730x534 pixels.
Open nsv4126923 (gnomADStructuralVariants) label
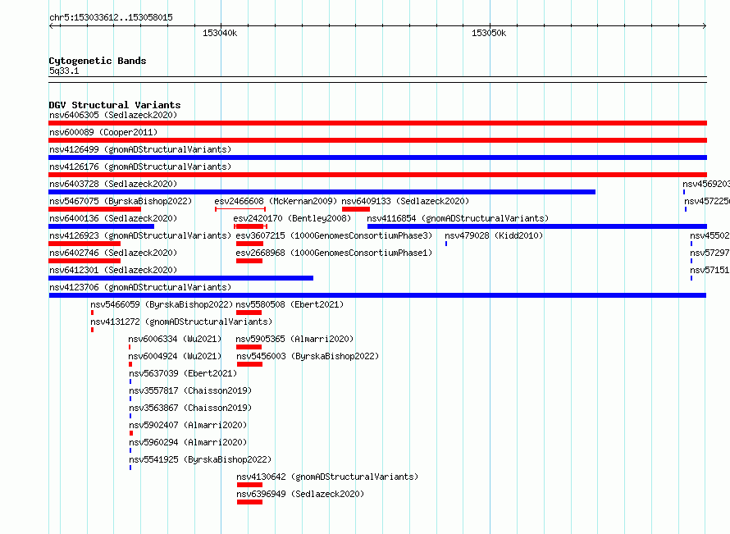140,235
